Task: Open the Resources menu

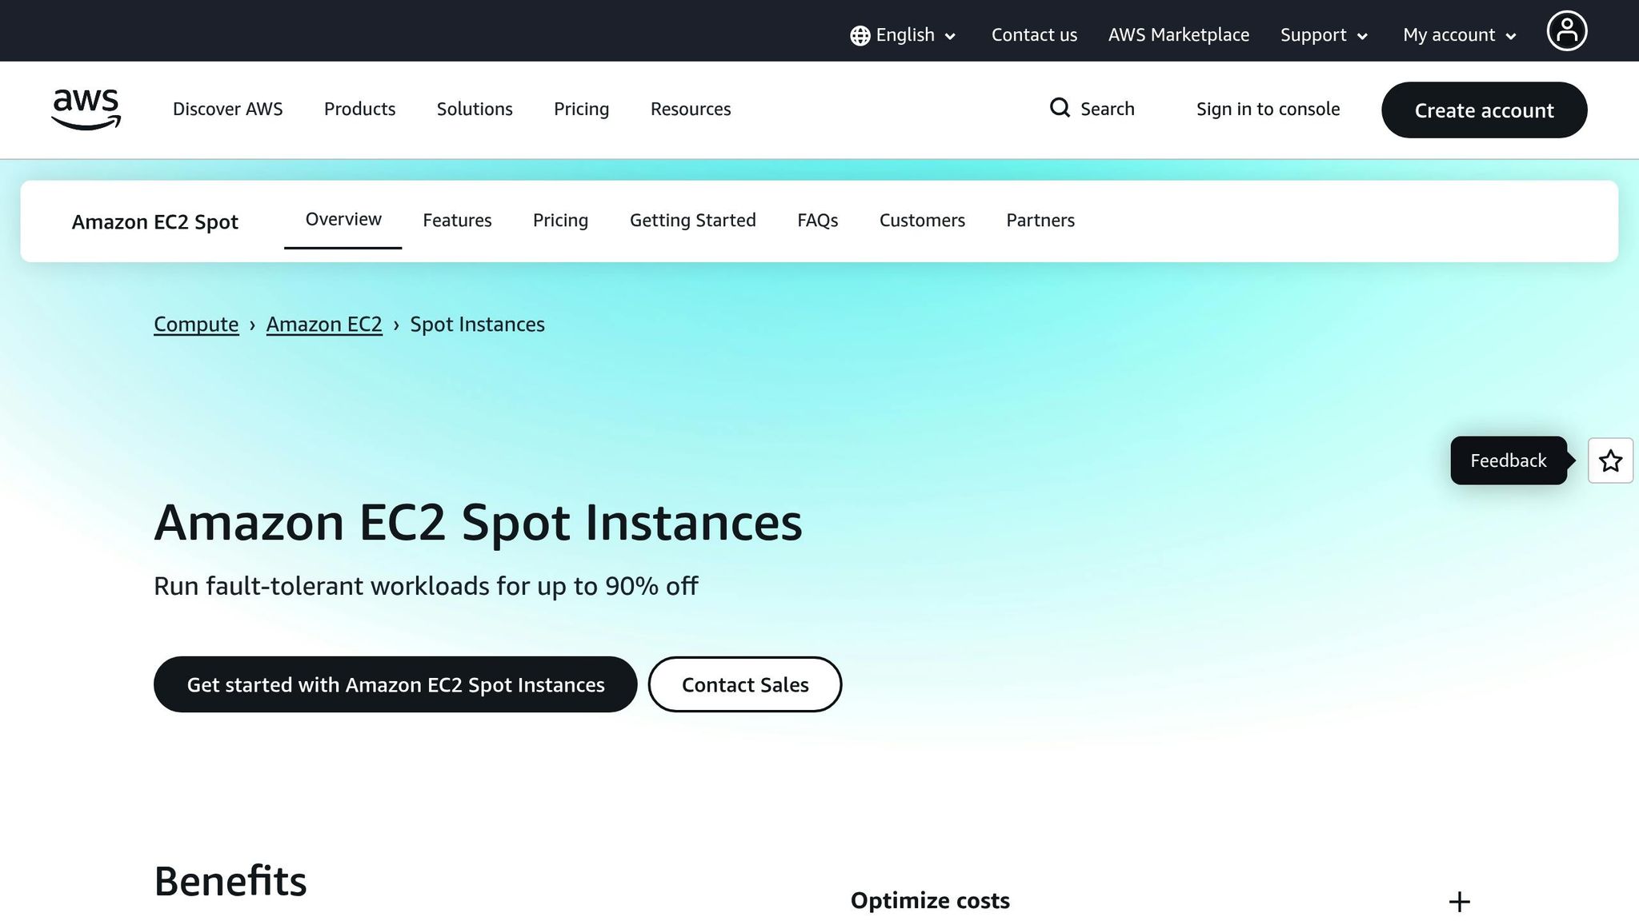Action: click(691, 109)
